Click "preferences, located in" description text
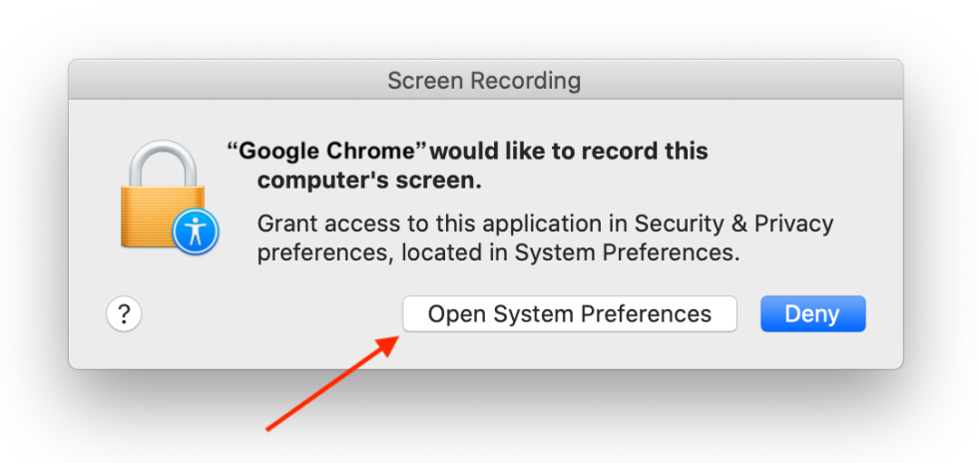Screen dimensions: 978x463 383,253
